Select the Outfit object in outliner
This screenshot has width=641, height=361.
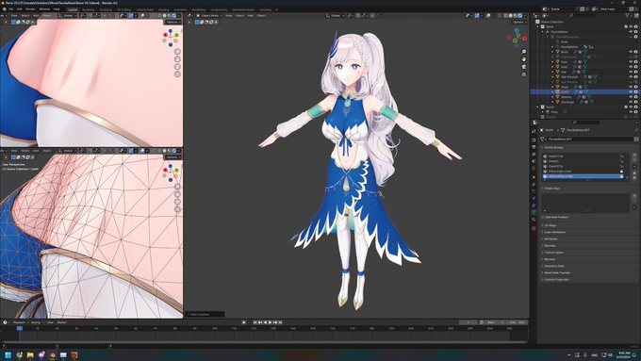coord(565,92)
